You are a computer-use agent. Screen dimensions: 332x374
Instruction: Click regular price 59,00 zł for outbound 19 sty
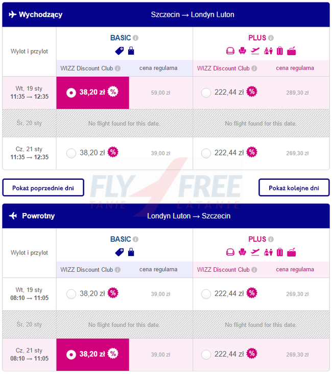coord(160,93)
